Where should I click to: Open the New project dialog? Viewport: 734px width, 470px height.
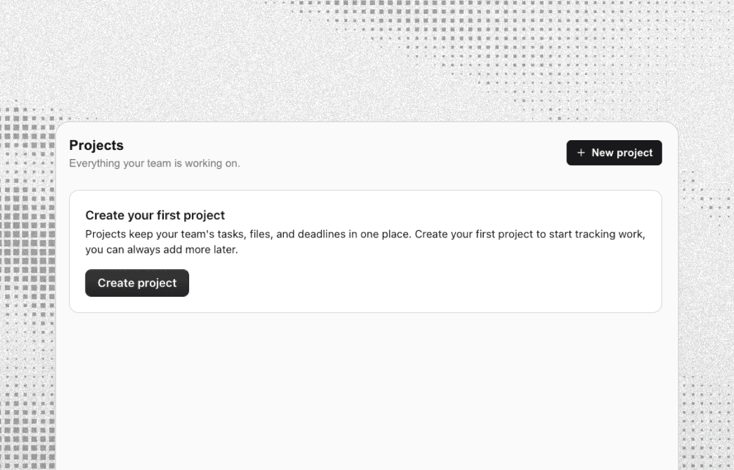[614, 153]
